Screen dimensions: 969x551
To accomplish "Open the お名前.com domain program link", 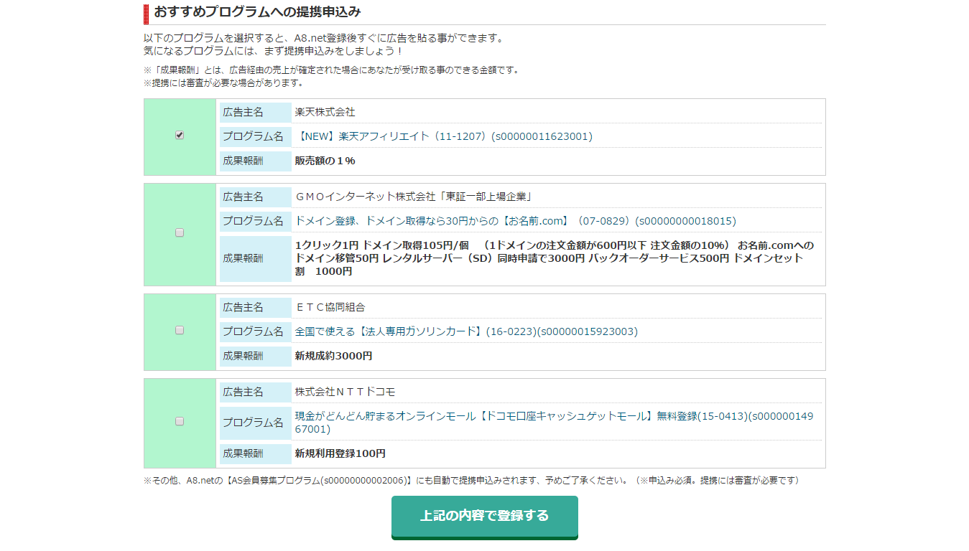I will pyautogui.click(x=516, y=221).
